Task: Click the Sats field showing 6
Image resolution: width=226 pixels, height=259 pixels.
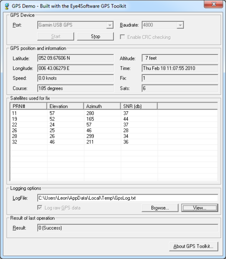Action: [x=180, y=88]
